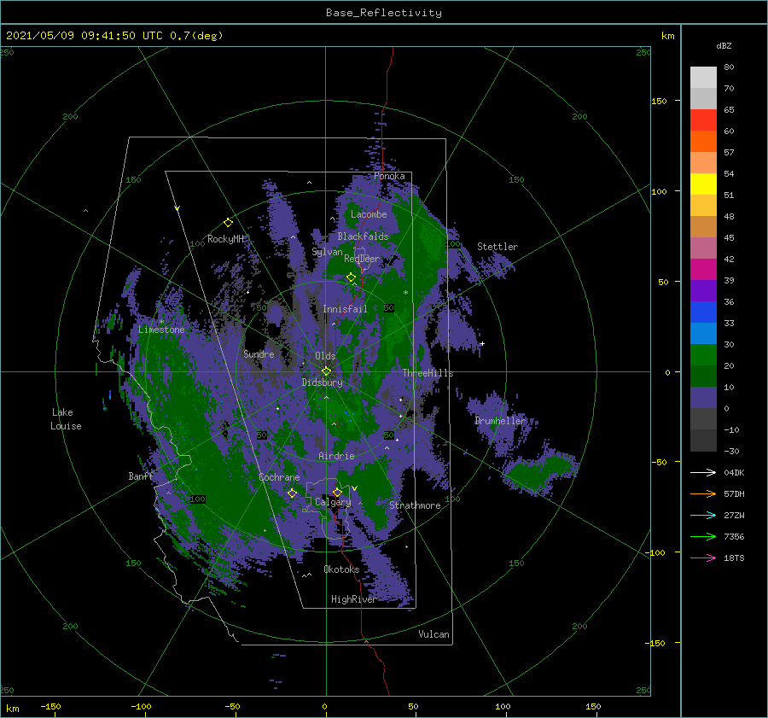
Task: Select the yellow diamond marker beside RockyMH
Action: tap(228, 223)
